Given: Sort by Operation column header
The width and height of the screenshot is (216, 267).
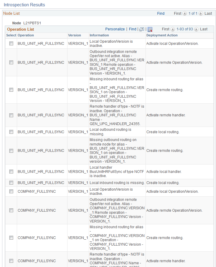Looking at the screenshot, I should 26,35.
